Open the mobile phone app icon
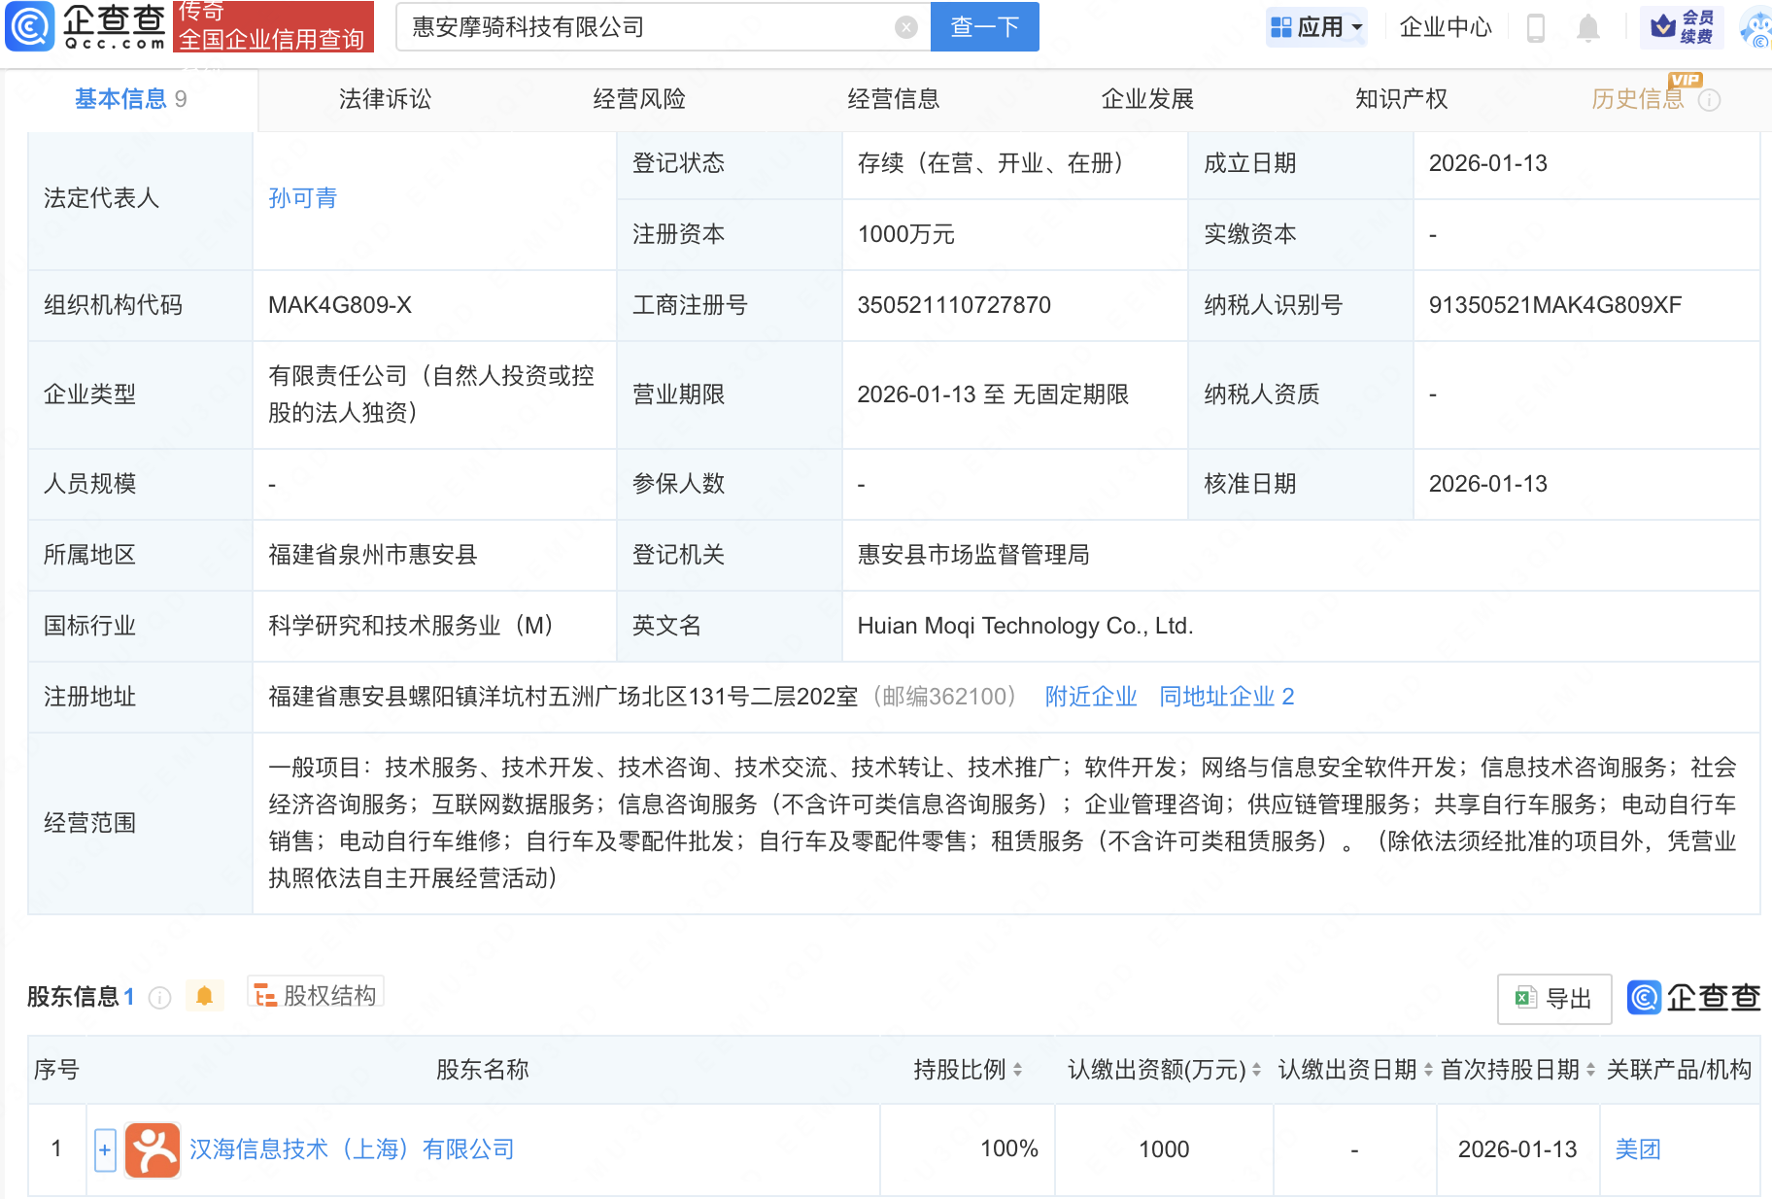Image resolution: width=1772 pixels, height=1199 pixels. tap(1535, 28)
